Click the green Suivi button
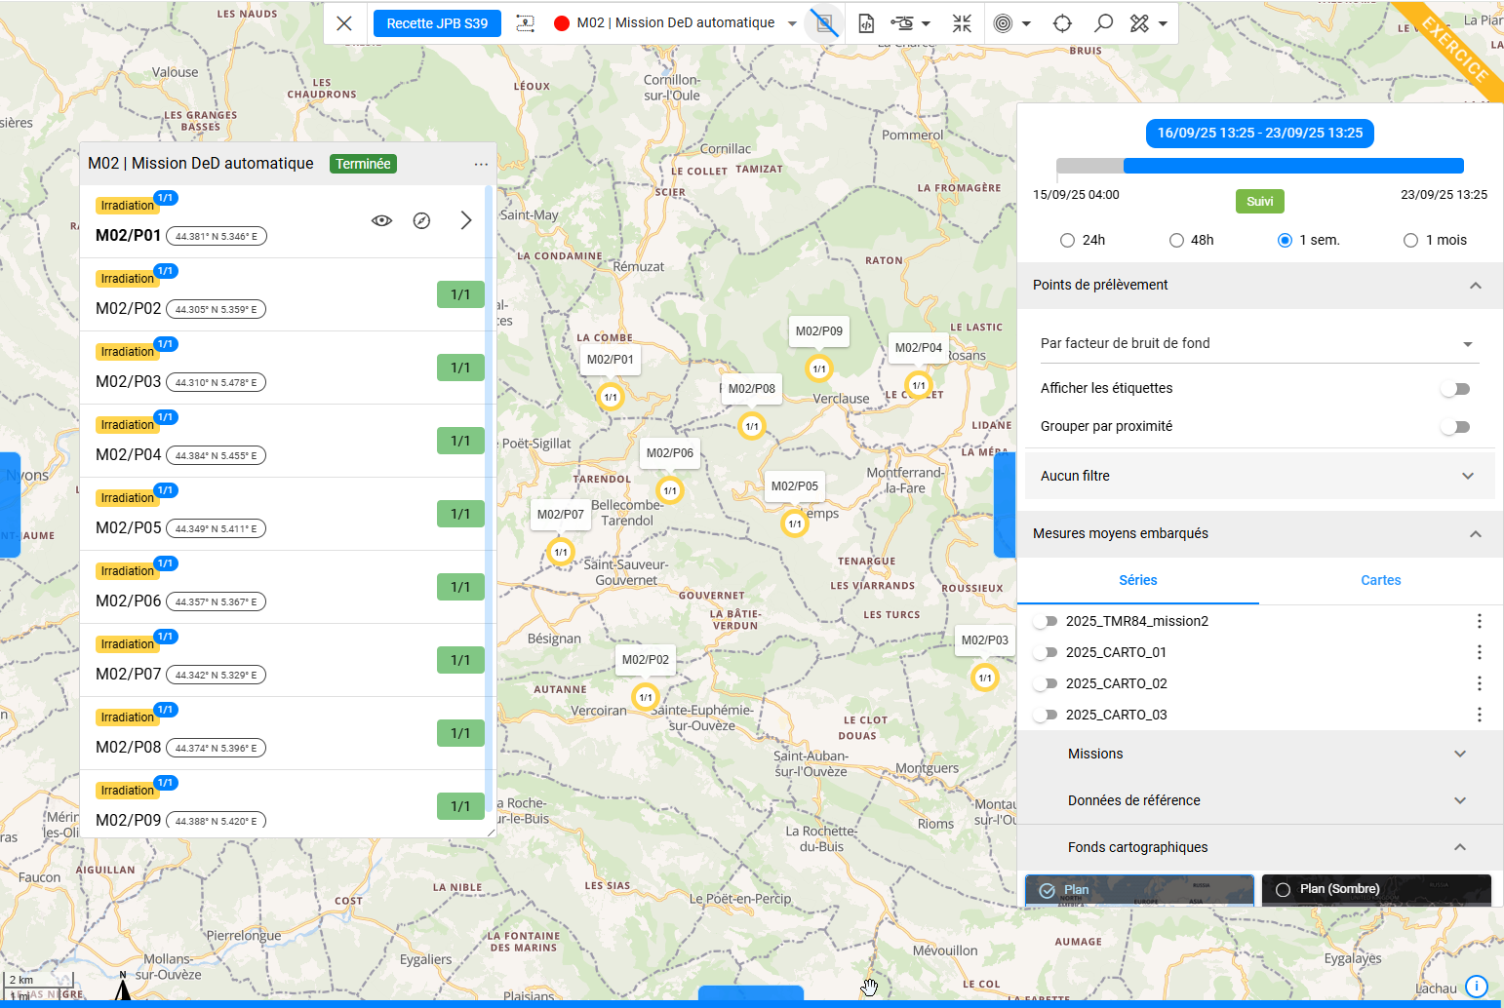 tap(1259, 202)
